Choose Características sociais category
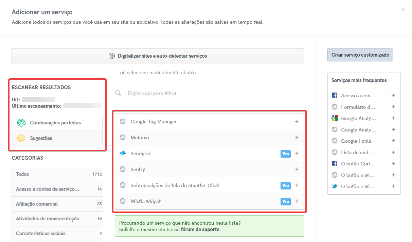412x242 pixels. [x=41, y=234]
